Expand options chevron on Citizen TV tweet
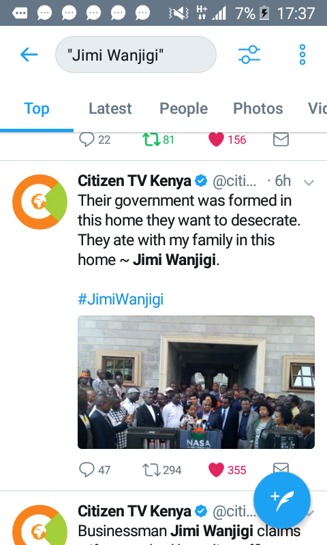 point(309,183)
